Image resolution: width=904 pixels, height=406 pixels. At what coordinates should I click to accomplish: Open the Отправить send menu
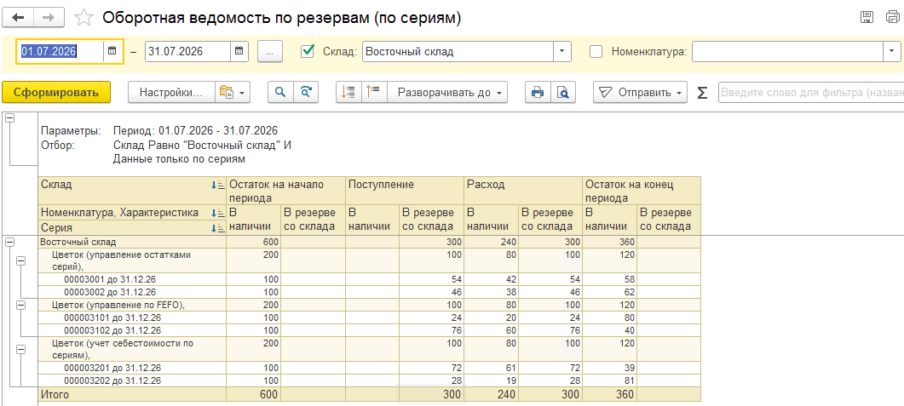point(640,92)
